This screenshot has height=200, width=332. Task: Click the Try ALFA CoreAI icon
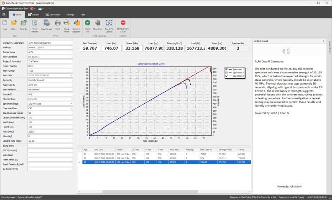pos(109,22)
